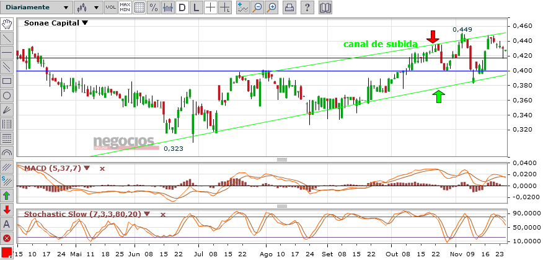Enable the crosshair cursor button
Screen dimensions: 543x260
click(x=211, y=7)
